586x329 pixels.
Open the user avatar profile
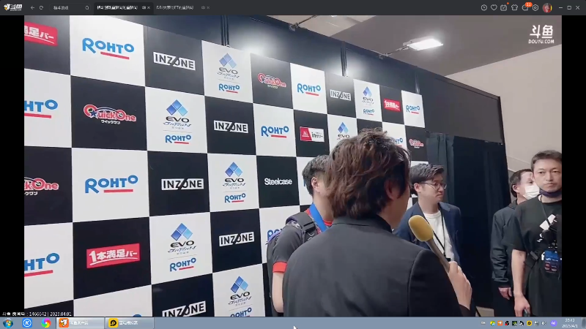coord(547,7)
